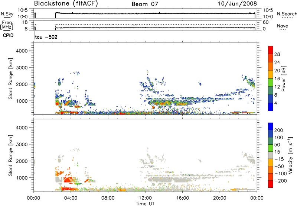This screenshot has width=297, height=206.
Task: Click the 'Nave' legend label
Action: point(283,26)
